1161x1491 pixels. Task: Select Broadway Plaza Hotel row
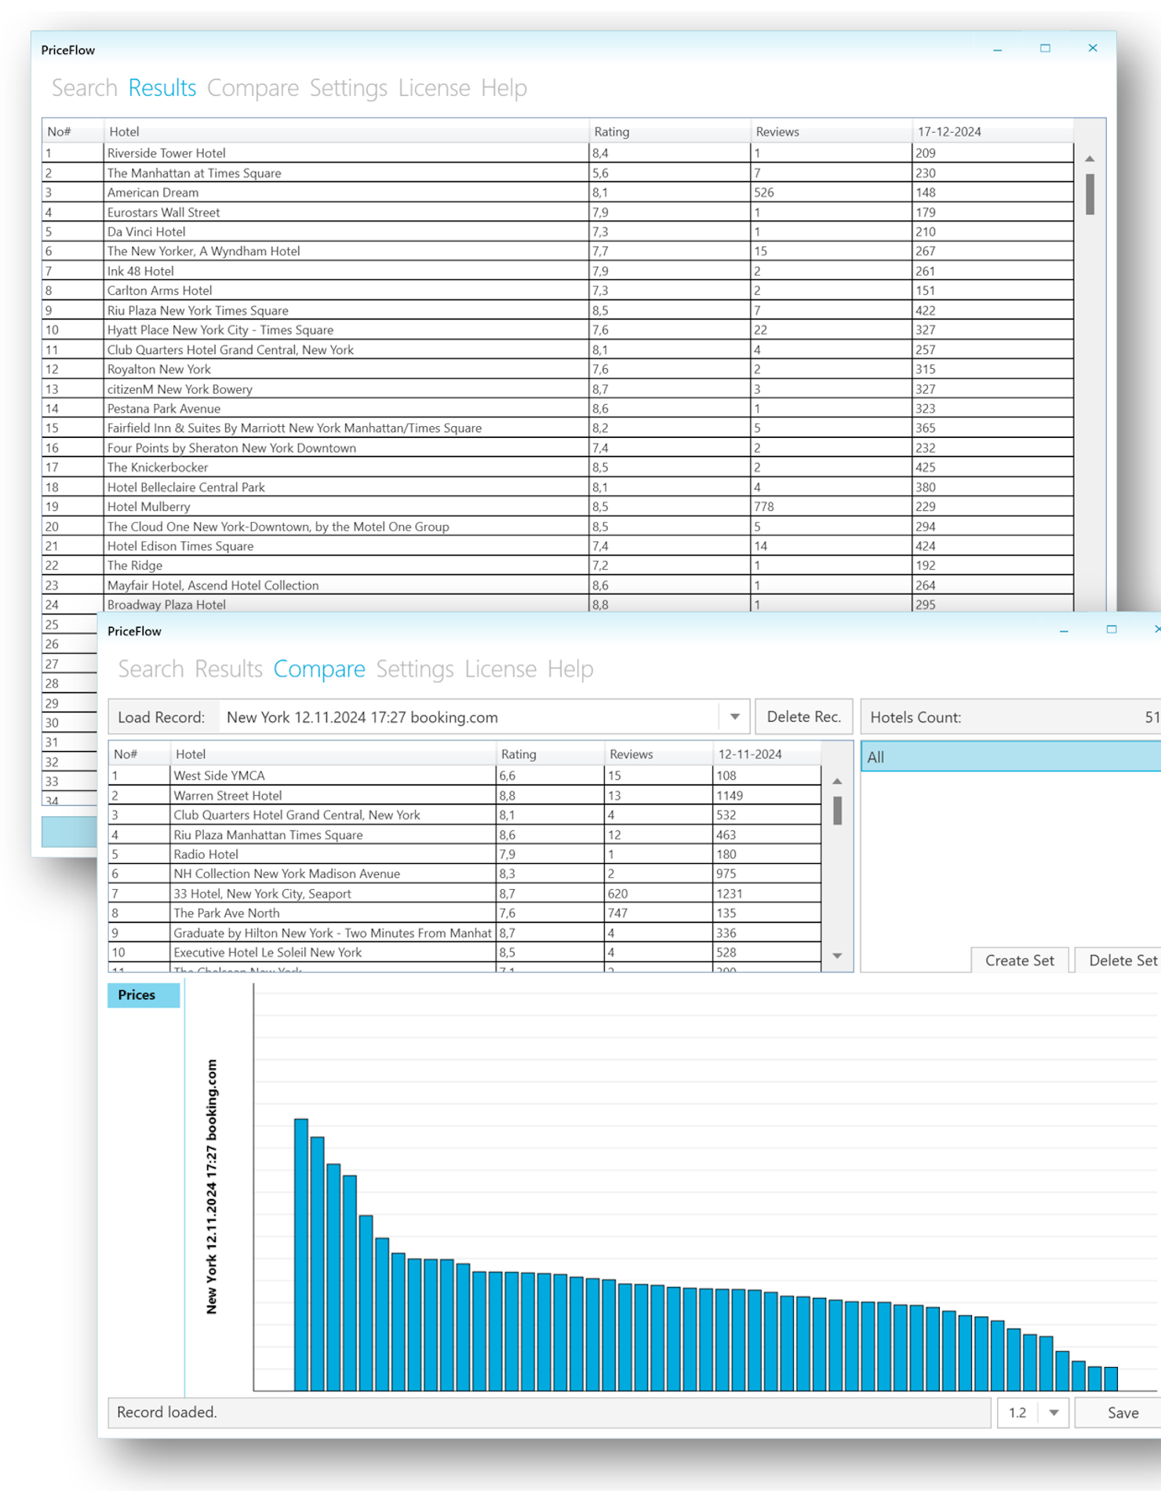coord(558,605)
